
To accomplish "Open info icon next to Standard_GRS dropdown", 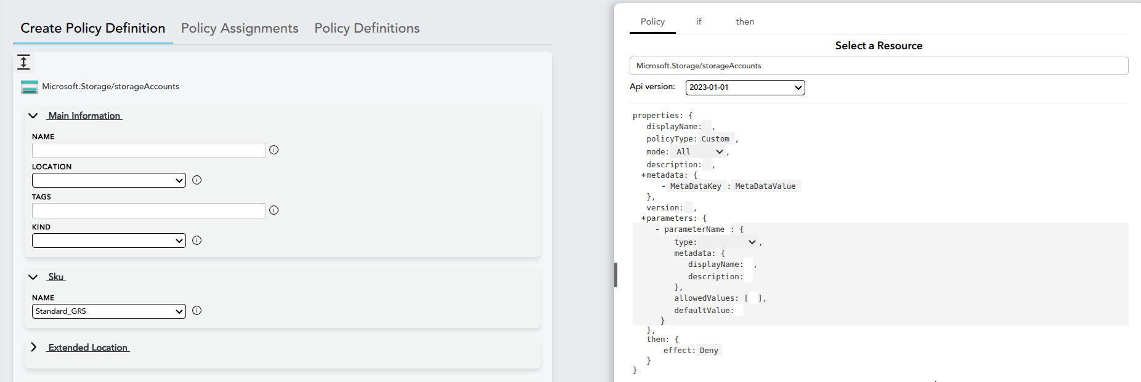I will point(197,311).
